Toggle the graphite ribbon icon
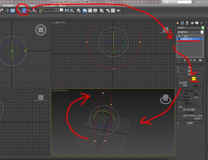This screenshot has width=208, height=160. 85,10
